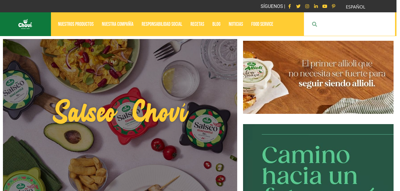Go to the Recetas page
Image resolution: width=400 pixels, height=191 pixels.
pyautogui.click(x=197, y=24)
